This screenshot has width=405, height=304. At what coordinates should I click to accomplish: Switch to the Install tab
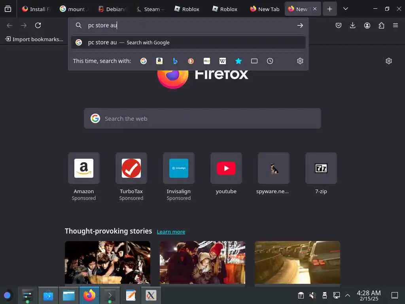pyautogui.click(x=36, y=9)
